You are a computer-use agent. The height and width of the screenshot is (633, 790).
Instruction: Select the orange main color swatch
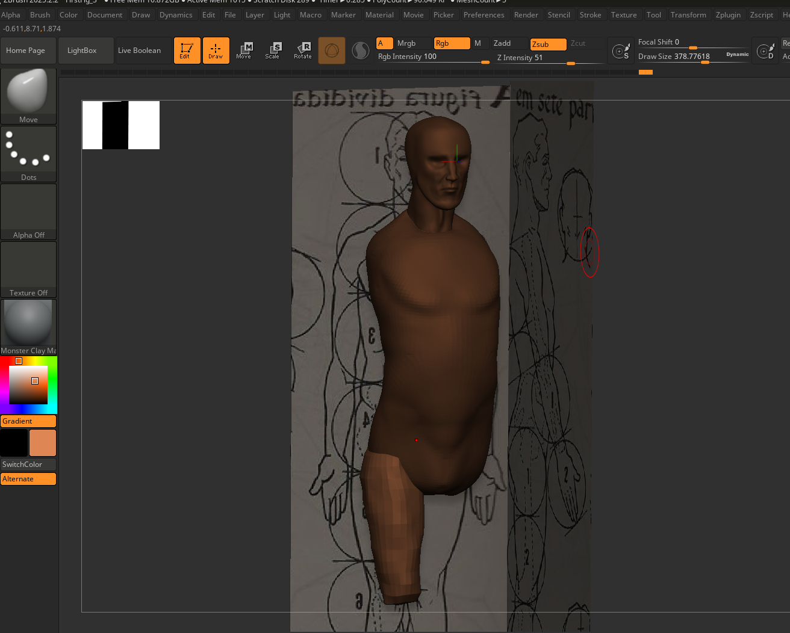(43, 443)
